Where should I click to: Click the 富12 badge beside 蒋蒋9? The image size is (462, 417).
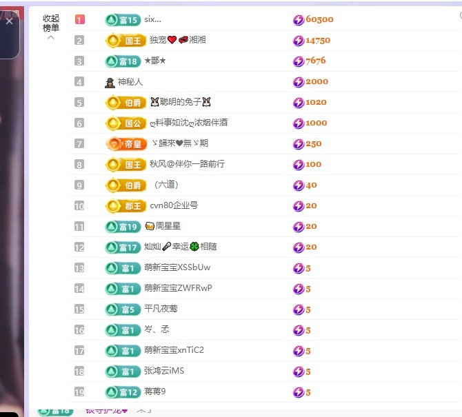tap(123, 392)
